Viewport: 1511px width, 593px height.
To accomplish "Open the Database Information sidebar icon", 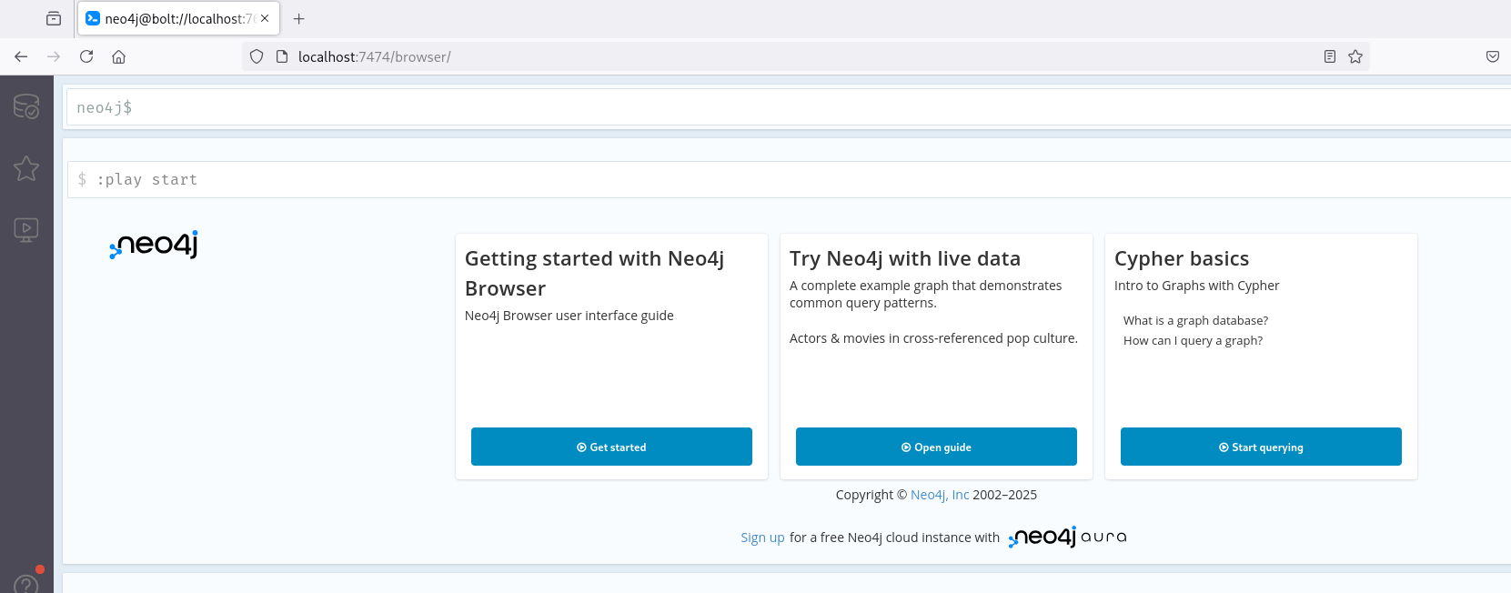I will pos(26,106).
